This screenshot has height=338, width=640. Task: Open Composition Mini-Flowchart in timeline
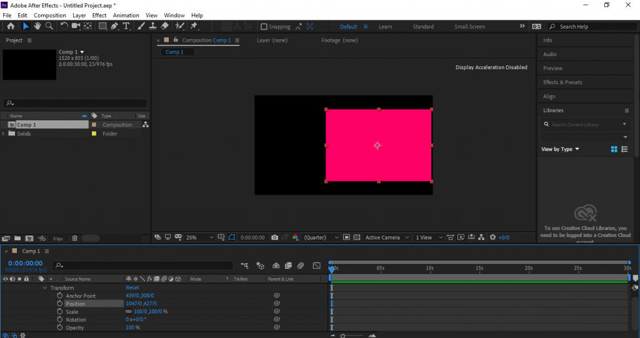click(244, 266)
